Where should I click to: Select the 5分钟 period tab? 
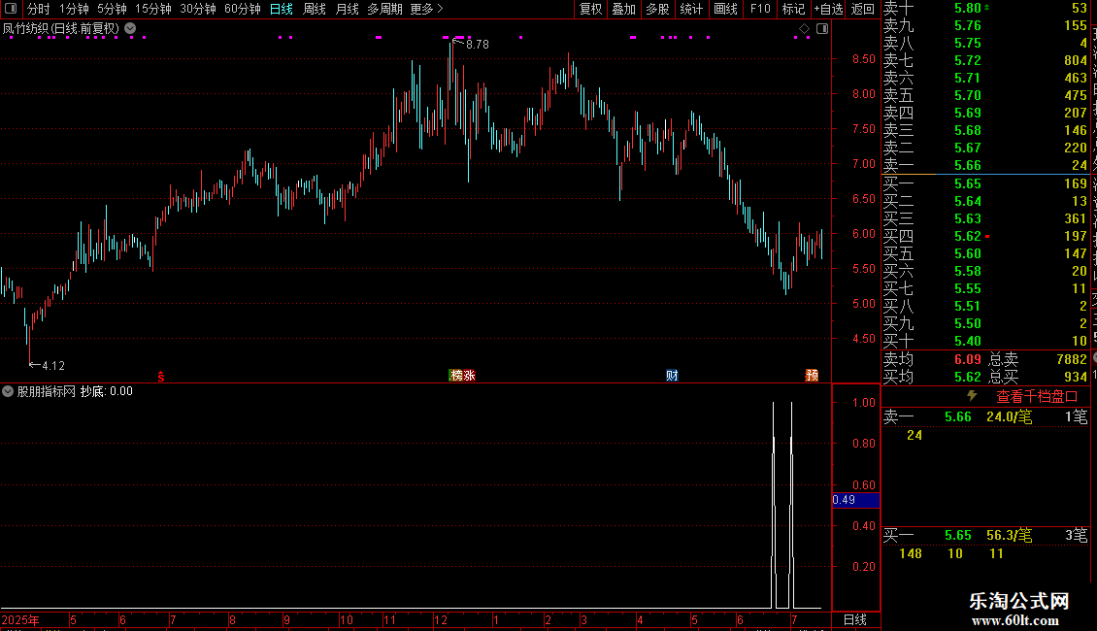[112, 9]
